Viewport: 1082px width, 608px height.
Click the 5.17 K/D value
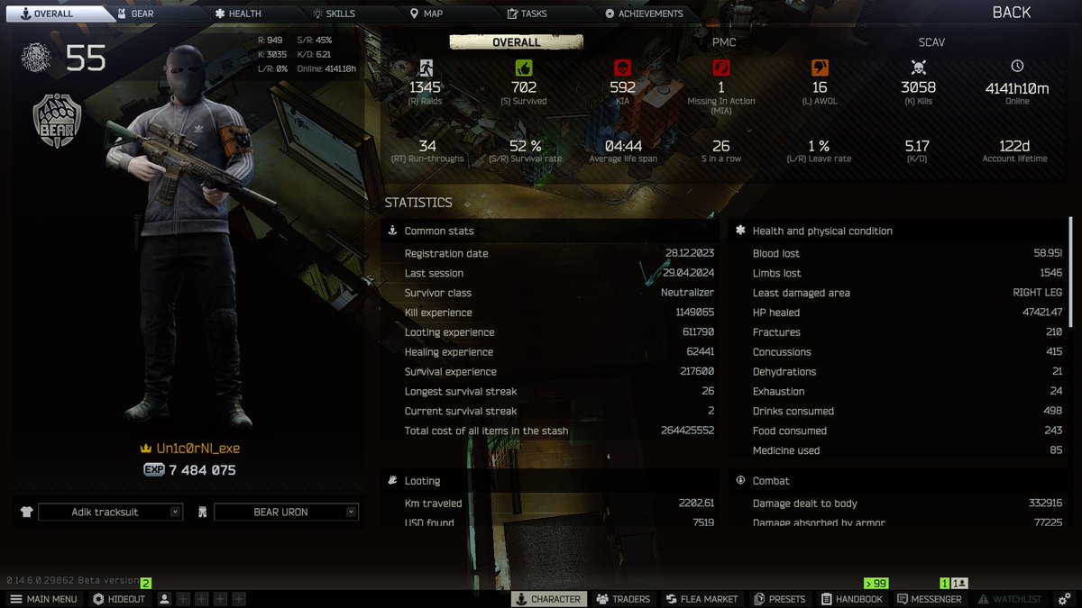[x=917, y=146]
